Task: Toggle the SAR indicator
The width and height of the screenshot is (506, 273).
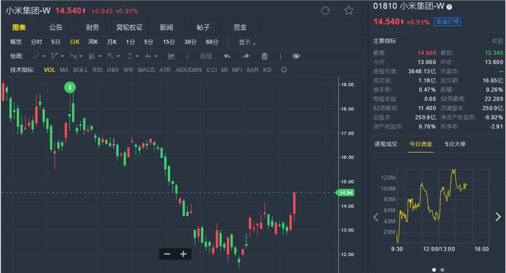Action: (252, 70)
